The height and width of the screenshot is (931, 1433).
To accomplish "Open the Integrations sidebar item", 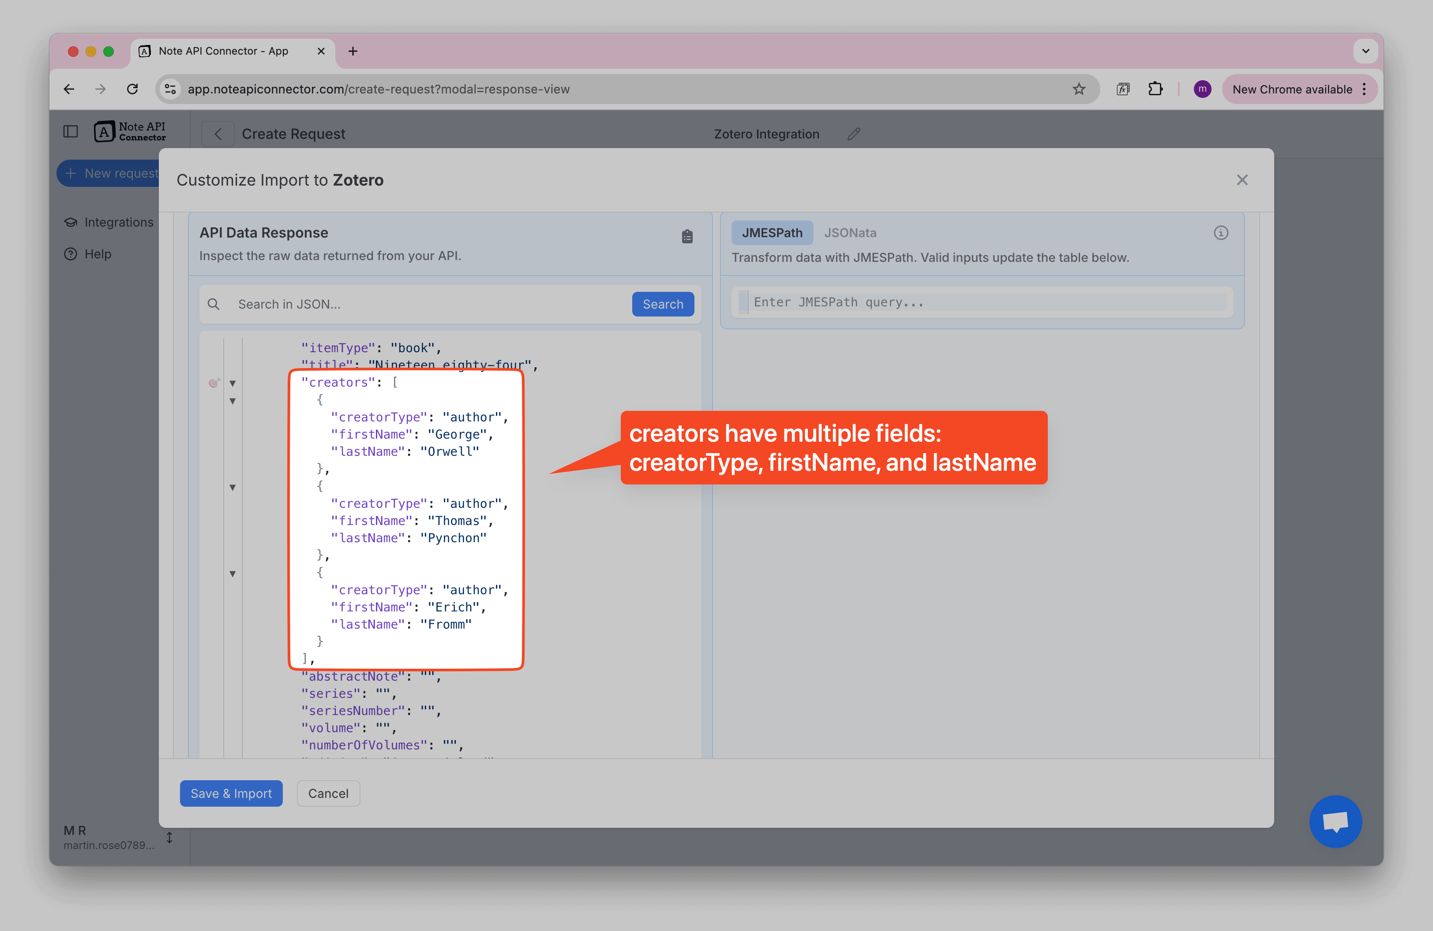I will (109, 222).
